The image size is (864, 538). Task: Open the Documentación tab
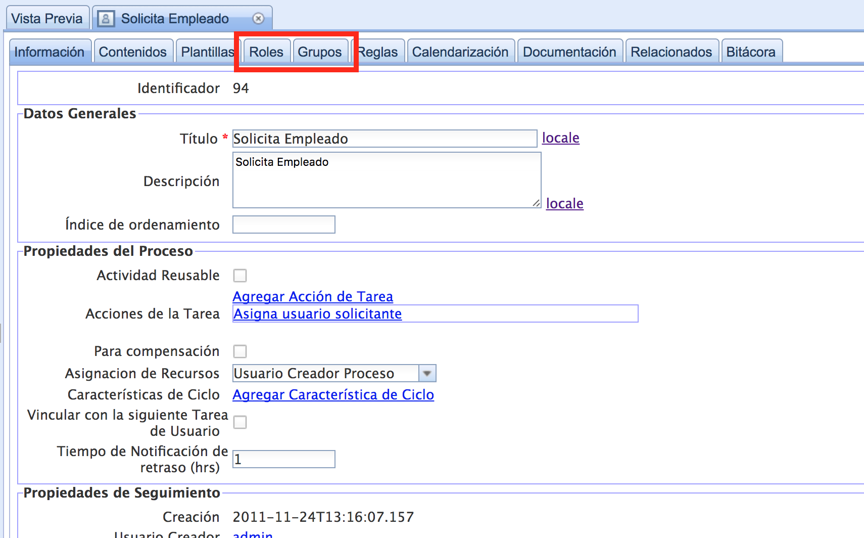pyautogui.click(x=569, y=52)
